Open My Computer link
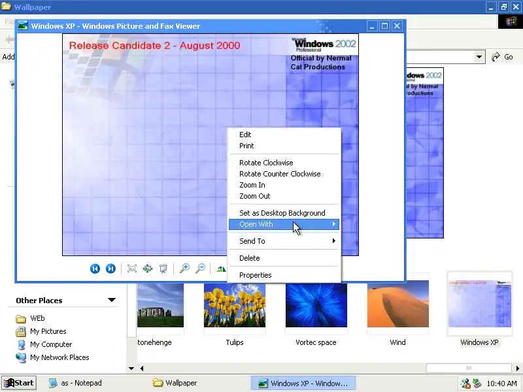 tap(51, 344)
